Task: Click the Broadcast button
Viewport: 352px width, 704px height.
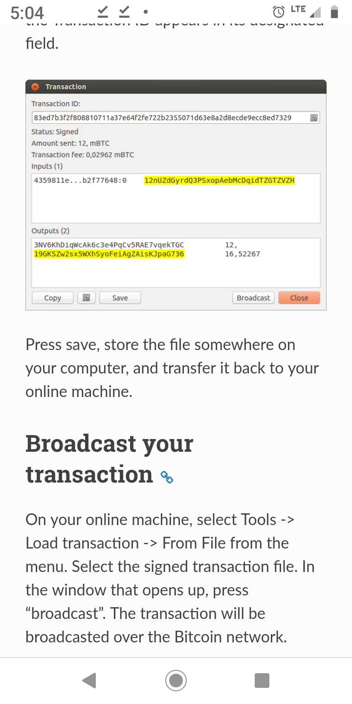Action: [x=253, y=298]
